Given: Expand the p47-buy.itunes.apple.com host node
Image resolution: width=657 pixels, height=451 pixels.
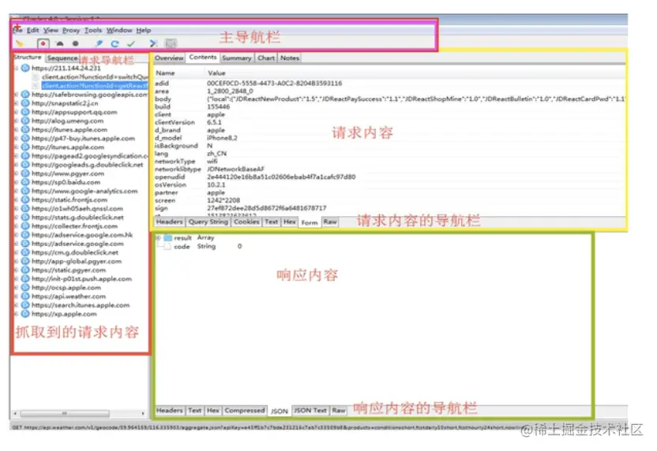Looking at the screenshot, I should (17, 138).
